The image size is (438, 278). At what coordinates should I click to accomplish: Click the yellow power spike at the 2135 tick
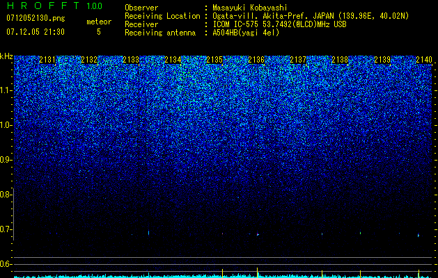pos(222,273)
